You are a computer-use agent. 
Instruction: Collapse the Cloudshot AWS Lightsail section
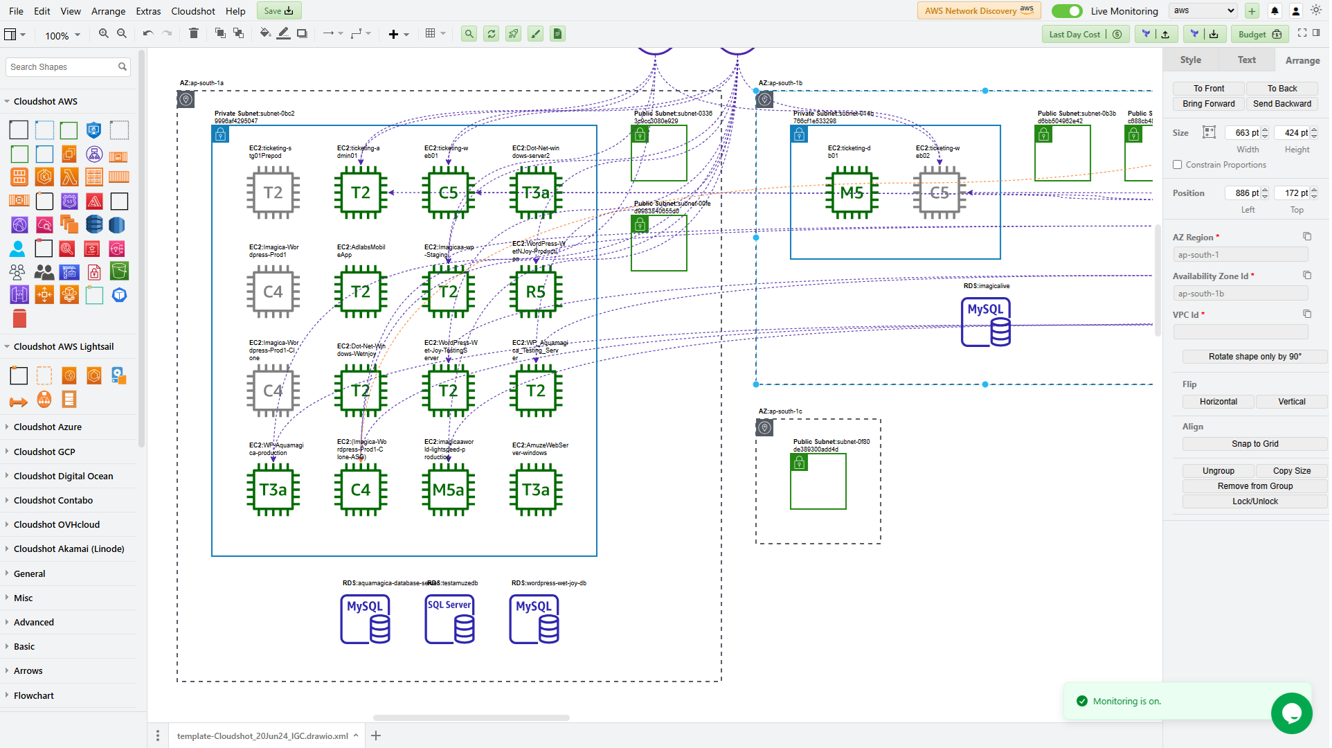click(64, 348)
